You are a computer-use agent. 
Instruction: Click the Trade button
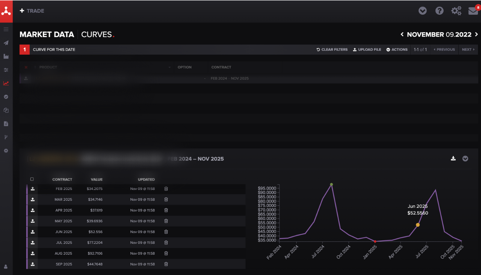pos(32,11)
